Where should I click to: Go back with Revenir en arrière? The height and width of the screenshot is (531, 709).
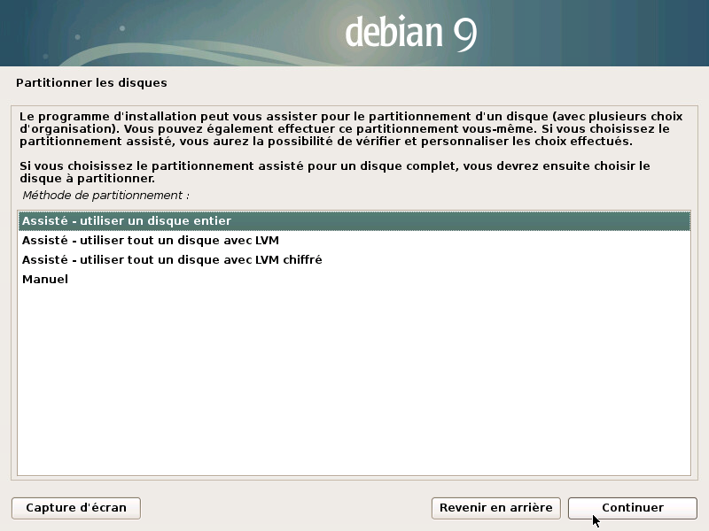pos(496,508)
